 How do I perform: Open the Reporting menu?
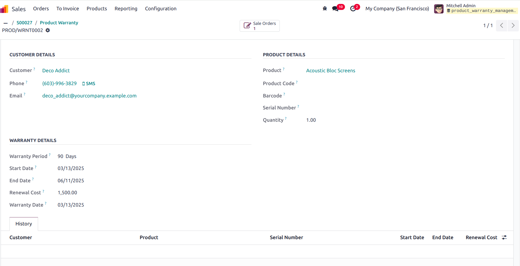click(x=126, y=9)
